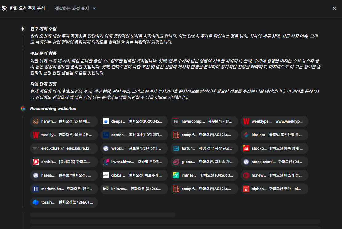Viewport: 342px width, 229px height.
Task: Open the weekly... 한화오션, 올 해 2분... chip
Action: pyautogui.click(x=64, y=135)
